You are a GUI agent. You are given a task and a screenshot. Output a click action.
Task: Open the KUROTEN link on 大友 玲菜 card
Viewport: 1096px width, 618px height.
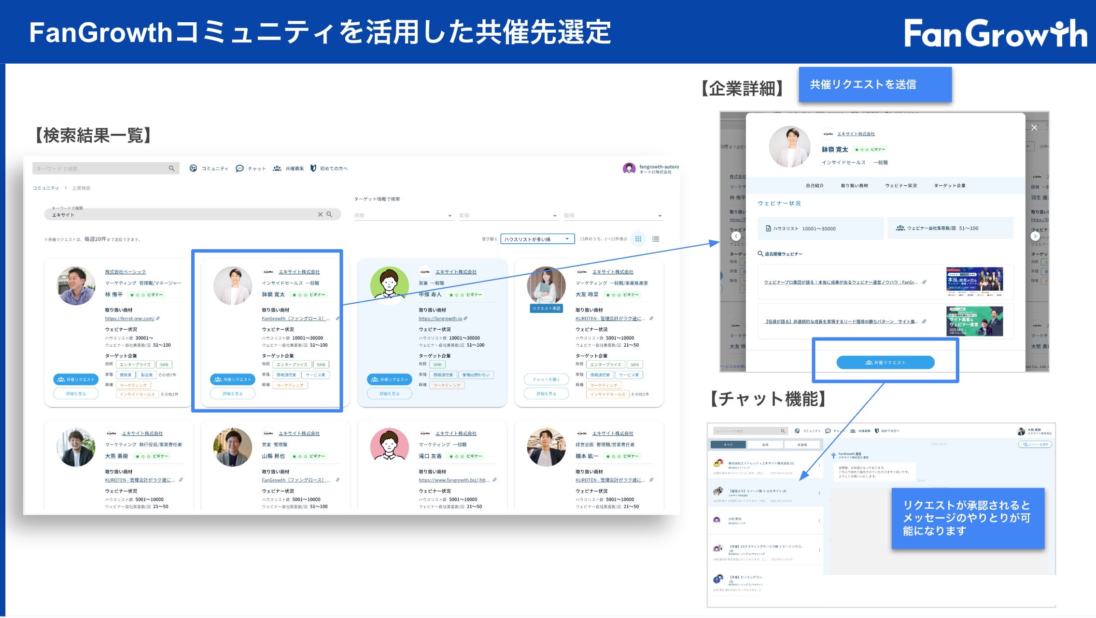pos(610,319)
